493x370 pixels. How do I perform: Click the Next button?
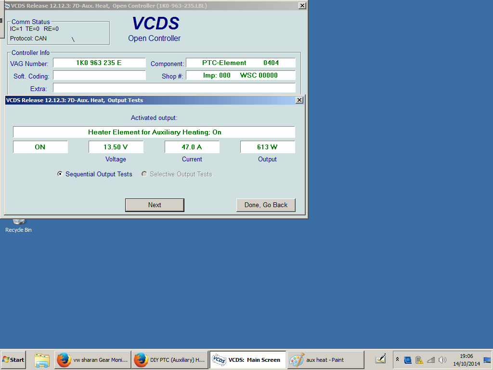click(155, 205)
